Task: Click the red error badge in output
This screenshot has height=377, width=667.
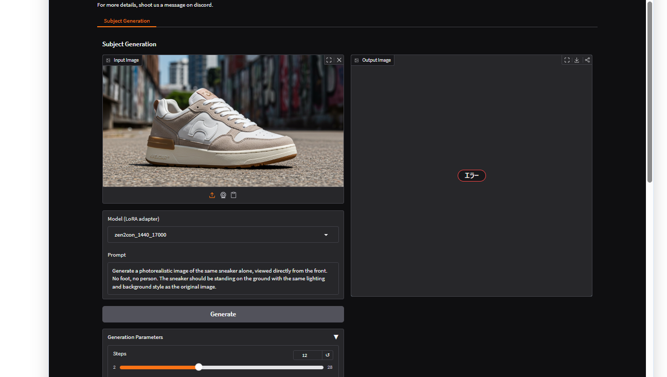Action: click(472, 176)
